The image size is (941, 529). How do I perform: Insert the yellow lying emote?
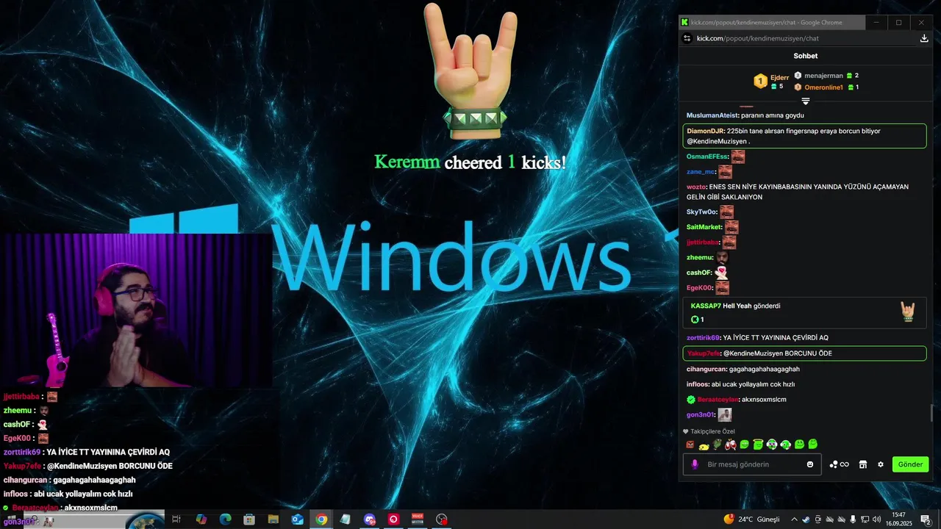tap(704, 445)
